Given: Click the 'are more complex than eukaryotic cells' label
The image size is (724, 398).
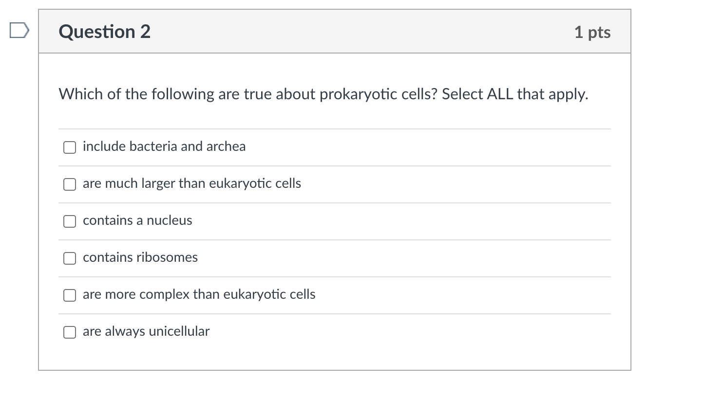Looking at the screenshot, I should (199, 294).
